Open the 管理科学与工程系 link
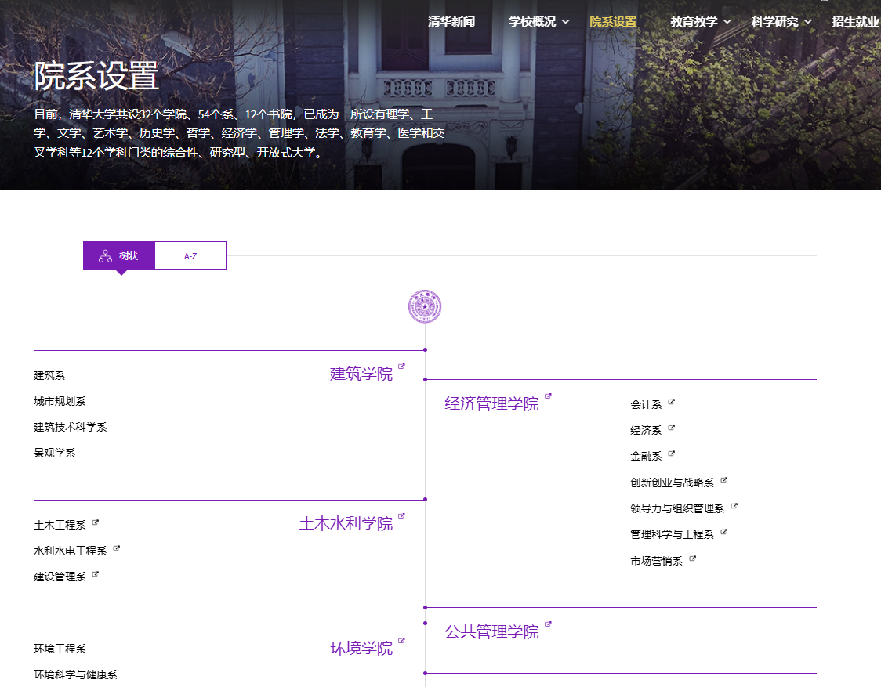Viewport: 881px width, 687px height. pos(672,534)
